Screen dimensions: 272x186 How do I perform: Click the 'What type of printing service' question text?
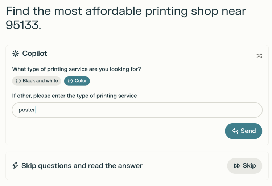click(77, 69)
